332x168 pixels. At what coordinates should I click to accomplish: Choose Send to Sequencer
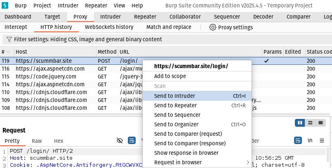pos(197,115)
